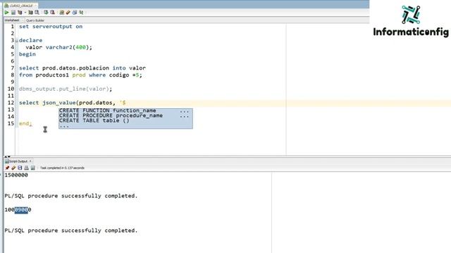Click 'from productos1 prod where codigo' line

(x=80, y=75)
